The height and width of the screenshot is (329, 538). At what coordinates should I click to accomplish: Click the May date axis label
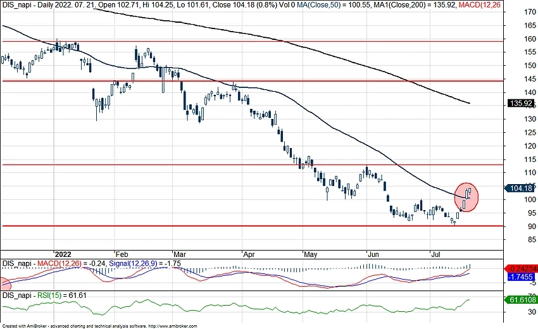point(311,254)
